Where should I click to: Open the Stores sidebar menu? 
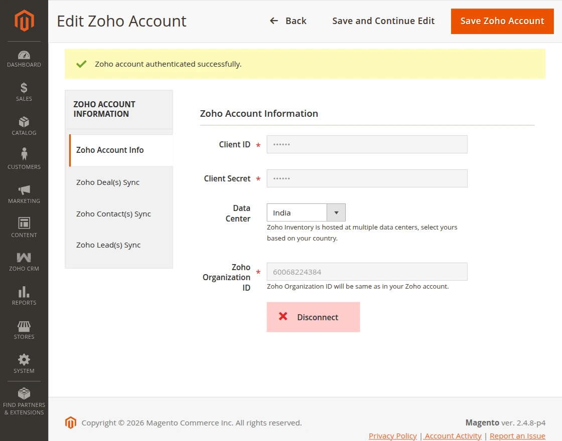tap(24, 330)
